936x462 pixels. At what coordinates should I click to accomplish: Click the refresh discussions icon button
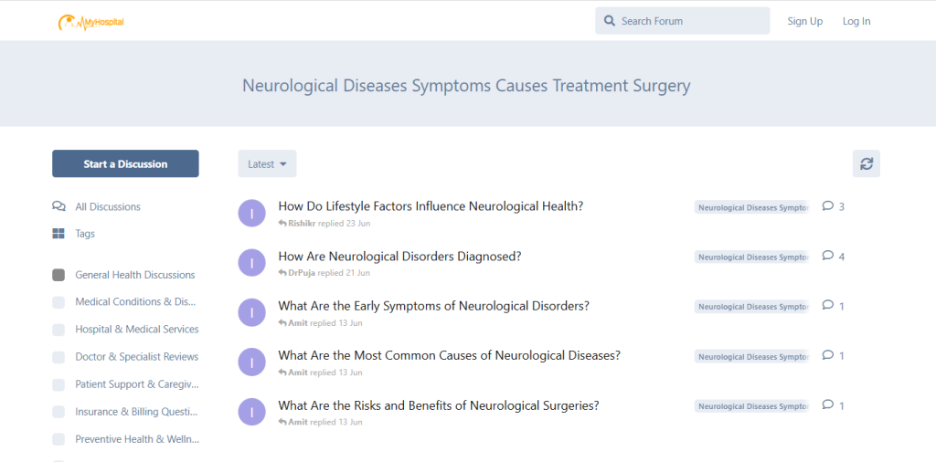pyautogui.click(x=866, y=163)
